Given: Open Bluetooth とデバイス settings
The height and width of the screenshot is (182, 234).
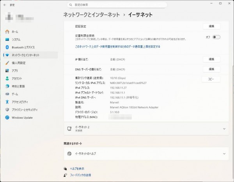Looking at the screenshot, I should 23,47.
